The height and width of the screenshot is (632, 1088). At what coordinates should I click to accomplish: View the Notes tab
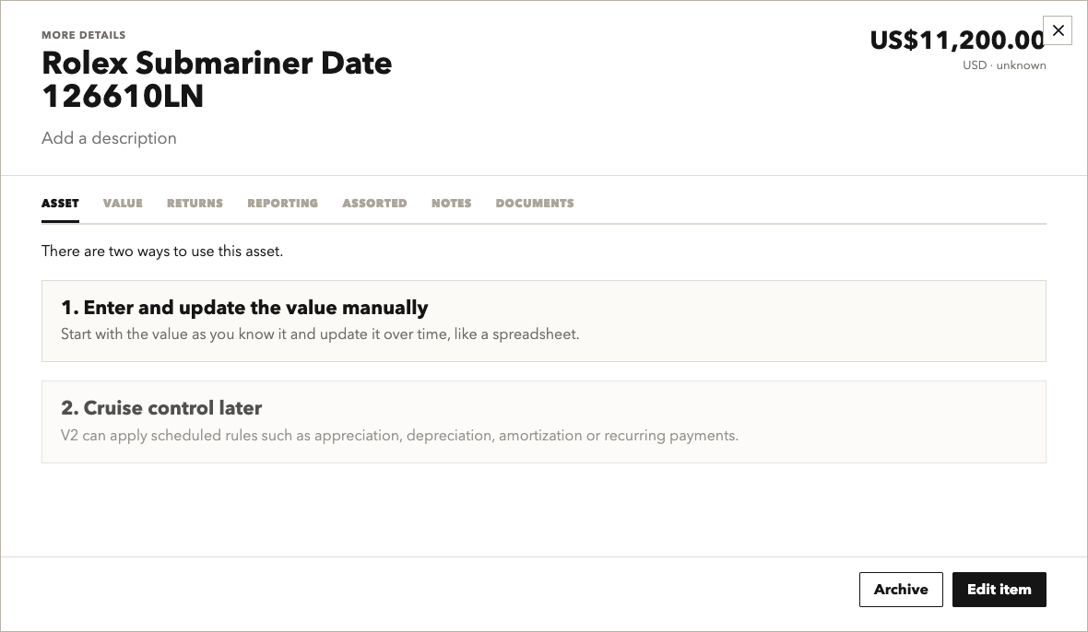click(x=451, y=203)
